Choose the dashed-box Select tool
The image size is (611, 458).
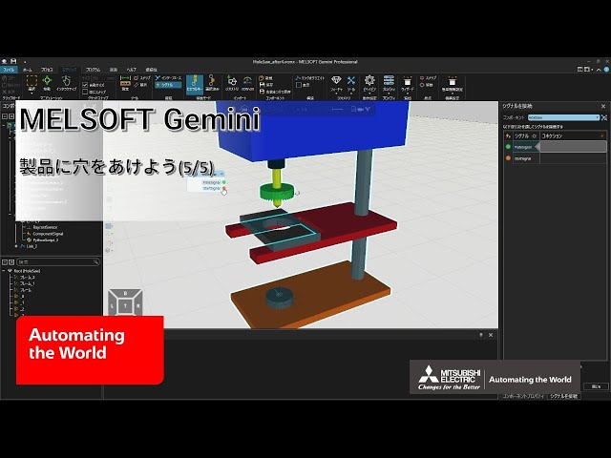coord(32,83)
